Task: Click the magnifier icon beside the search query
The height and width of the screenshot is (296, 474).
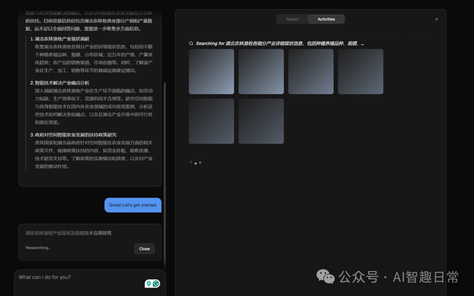Action: click(191, 43)
